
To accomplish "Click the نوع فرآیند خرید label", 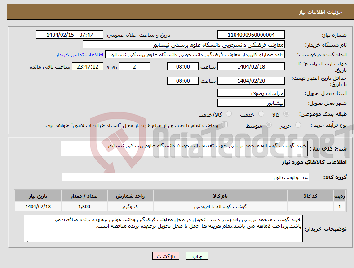I will [x=328, y=125].
